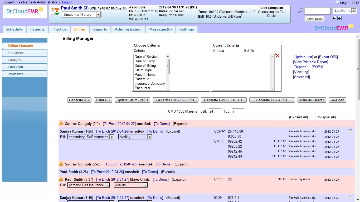Click the Mark as Cleared button
This screenshot has height=202, width=360.
pyautogui.click(x=312, y=100)
